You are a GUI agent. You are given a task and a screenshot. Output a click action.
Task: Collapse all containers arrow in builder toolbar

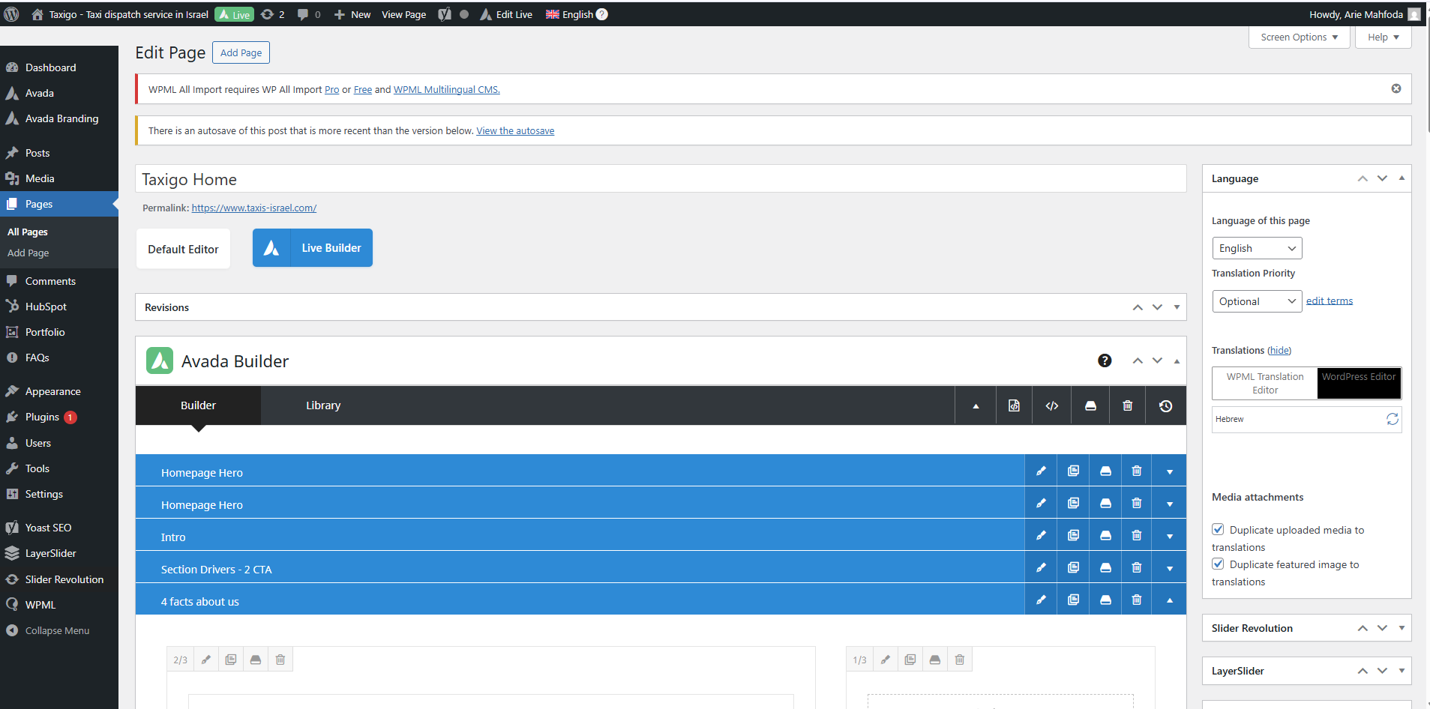[976, 405]
